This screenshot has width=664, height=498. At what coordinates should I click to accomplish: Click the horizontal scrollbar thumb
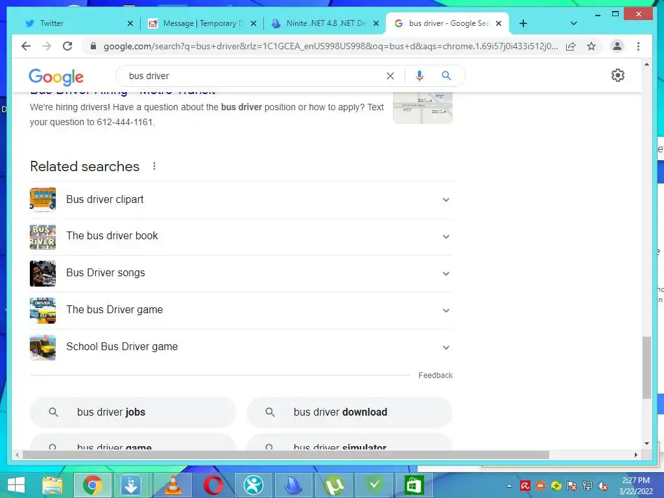[x=286, y=455]
